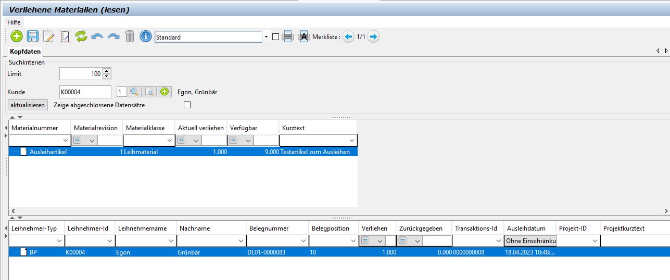Viewport: 670px width, 280px height.
Task: Go to next Merkliste entry
Action: tap(373, 37)
